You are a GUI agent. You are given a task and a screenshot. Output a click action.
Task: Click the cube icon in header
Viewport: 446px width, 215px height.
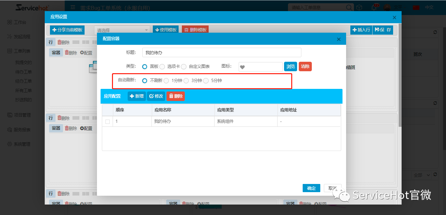[x=359, y=8]
